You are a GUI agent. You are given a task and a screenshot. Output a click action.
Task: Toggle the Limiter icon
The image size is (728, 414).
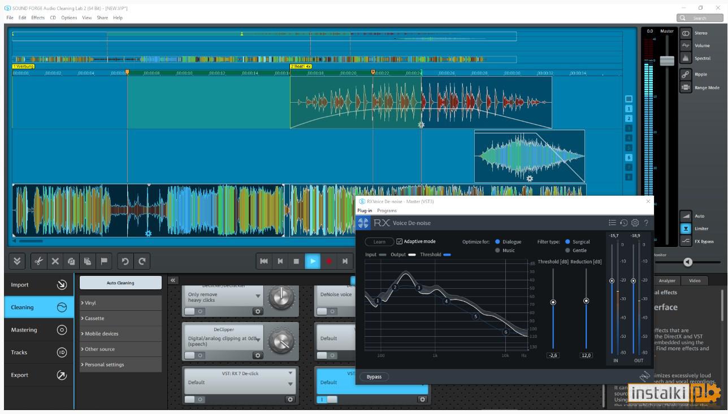click(x=686, y=228)
